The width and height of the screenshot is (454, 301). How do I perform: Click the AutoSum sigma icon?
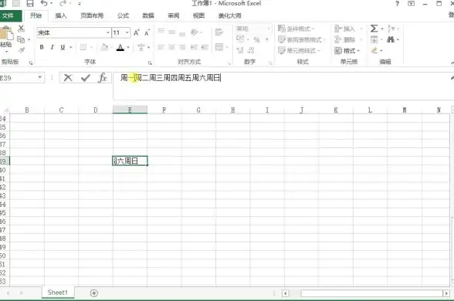(374, 29)
